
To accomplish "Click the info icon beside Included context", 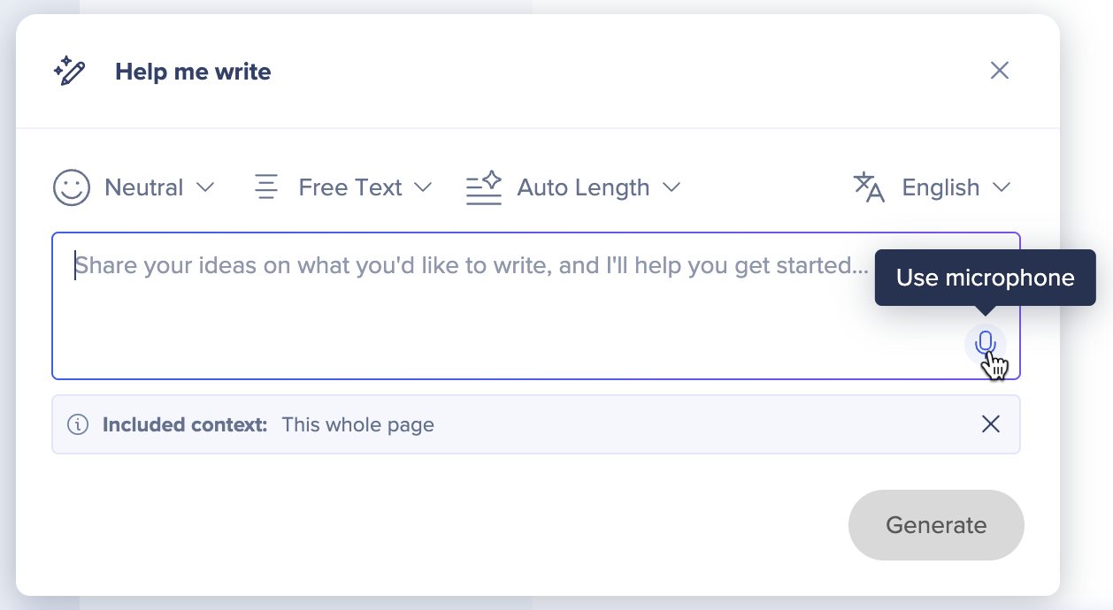I will pyautogui.click(x=79, y=424).
